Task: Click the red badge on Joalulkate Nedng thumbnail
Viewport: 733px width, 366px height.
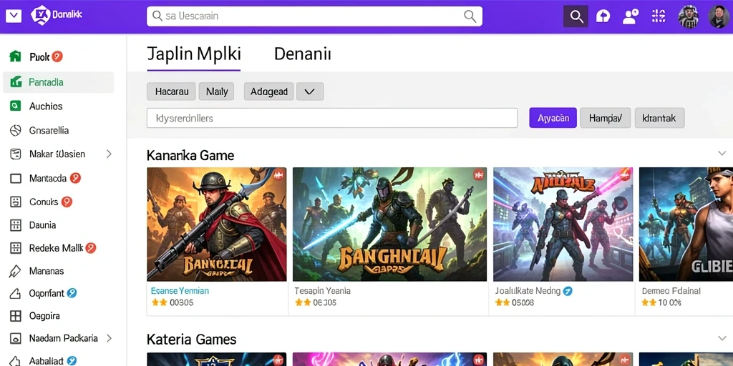Action: 624,175
